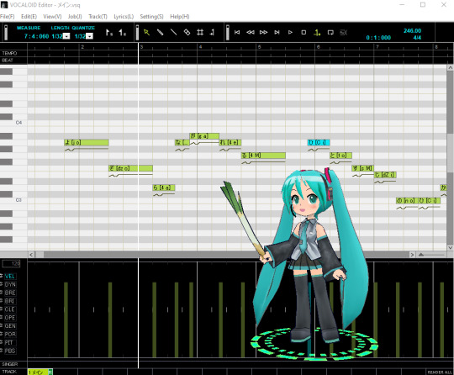Image resolution: width=454 pixels, height=375 pixels.
Task: Select the cyan highlighted note ひ [C i]
Action: pos(319,142)
